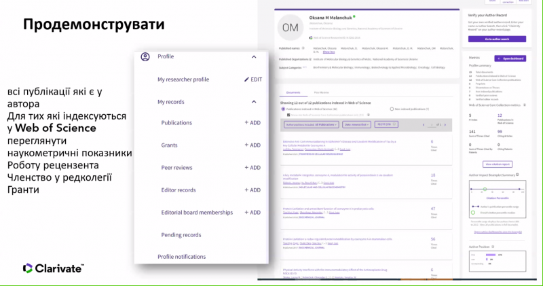Click the green verified dot by Oksana M Malanchuk
The image size is (543, 286).
(354, 16)
